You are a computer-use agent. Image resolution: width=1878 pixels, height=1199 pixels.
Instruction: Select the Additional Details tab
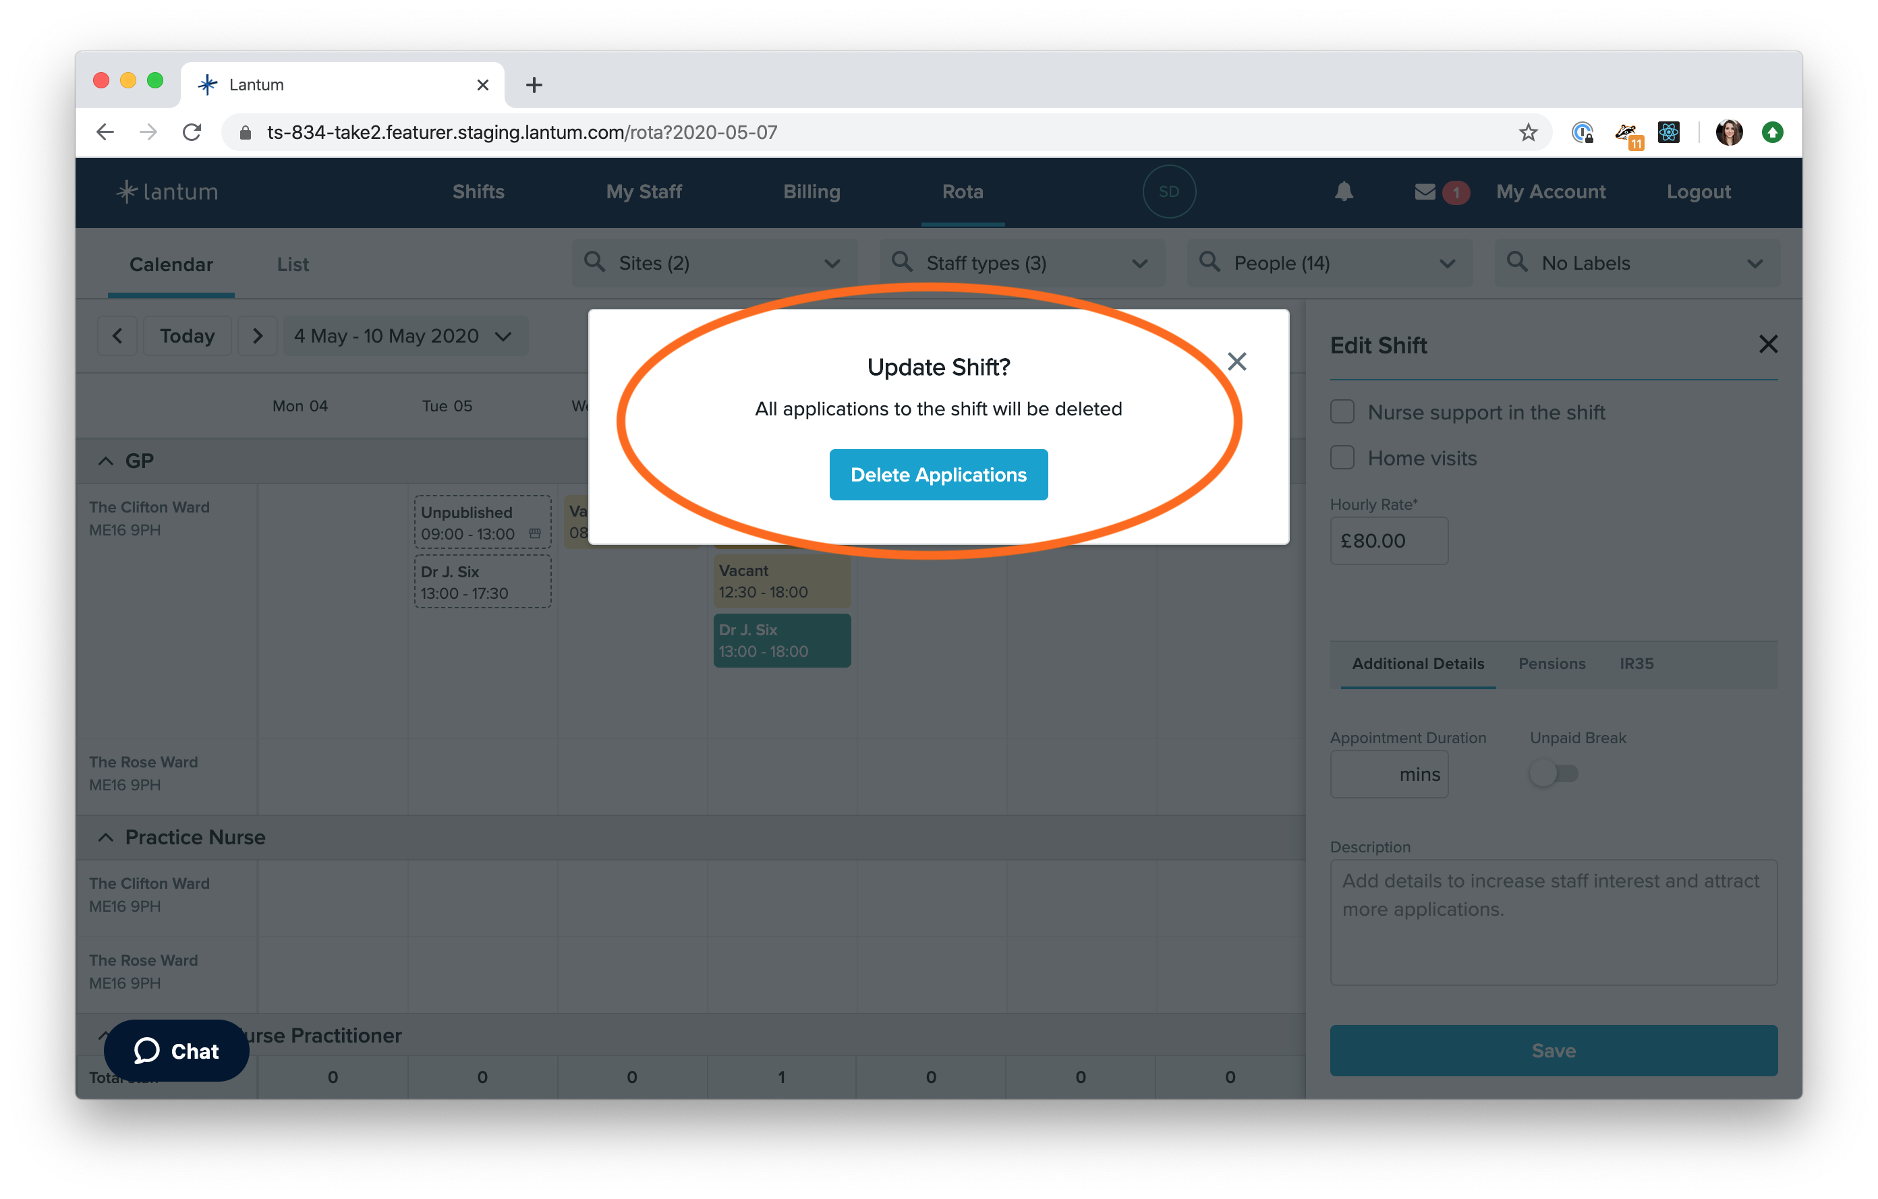click(1417, 664)
